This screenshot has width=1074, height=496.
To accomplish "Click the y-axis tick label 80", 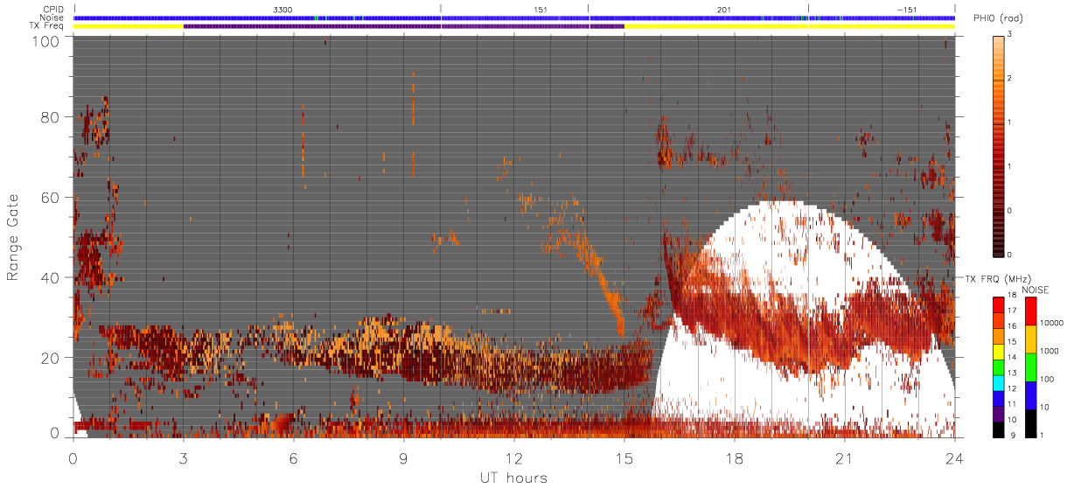I will (50, 117).
